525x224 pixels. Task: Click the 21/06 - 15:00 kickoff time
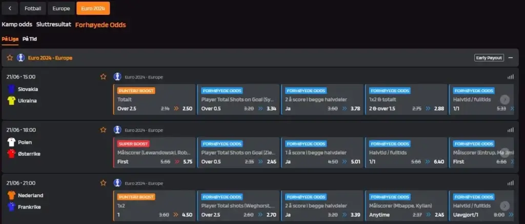(x=21, y=77)
